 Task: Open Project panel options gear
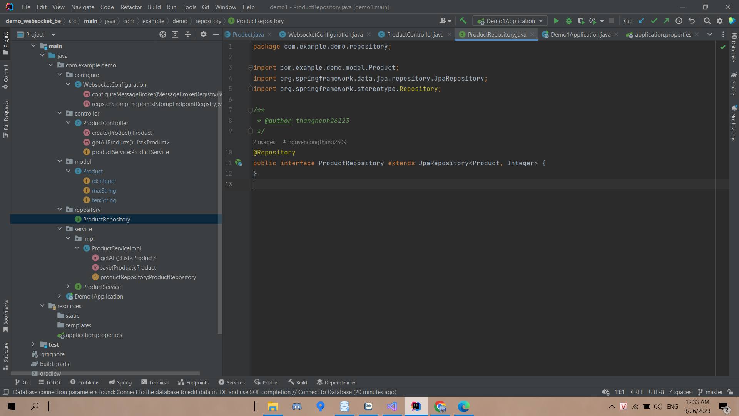tap(204, 35)
